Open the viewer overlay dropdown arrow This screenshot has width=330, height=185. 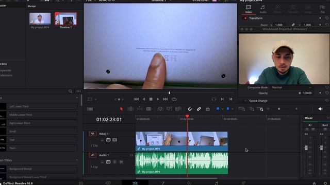(x=96, y=99)
